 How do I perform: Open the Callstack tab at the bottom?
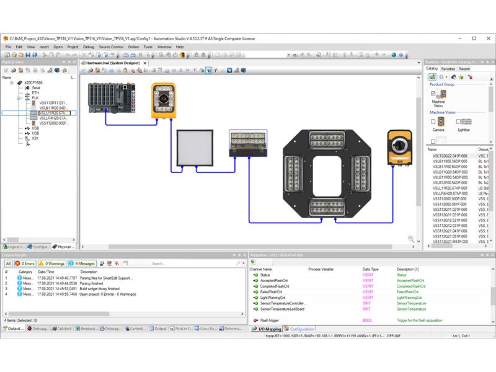61,329
